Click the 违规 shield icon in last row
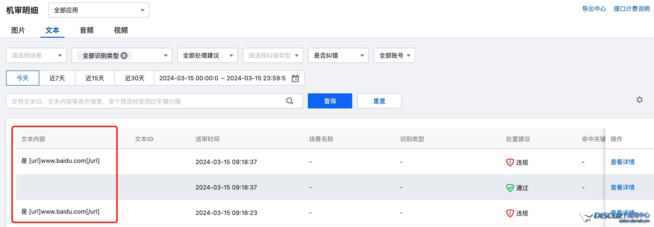654x227 pixels. pos(510,213)
